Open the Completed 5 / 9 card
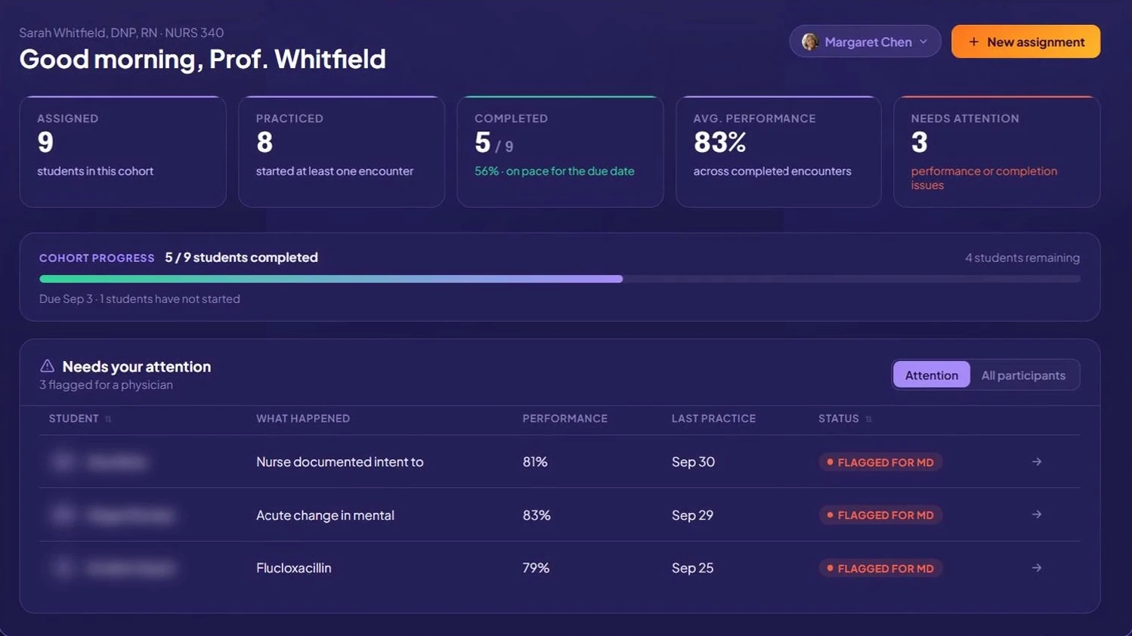 coord(560,151)
